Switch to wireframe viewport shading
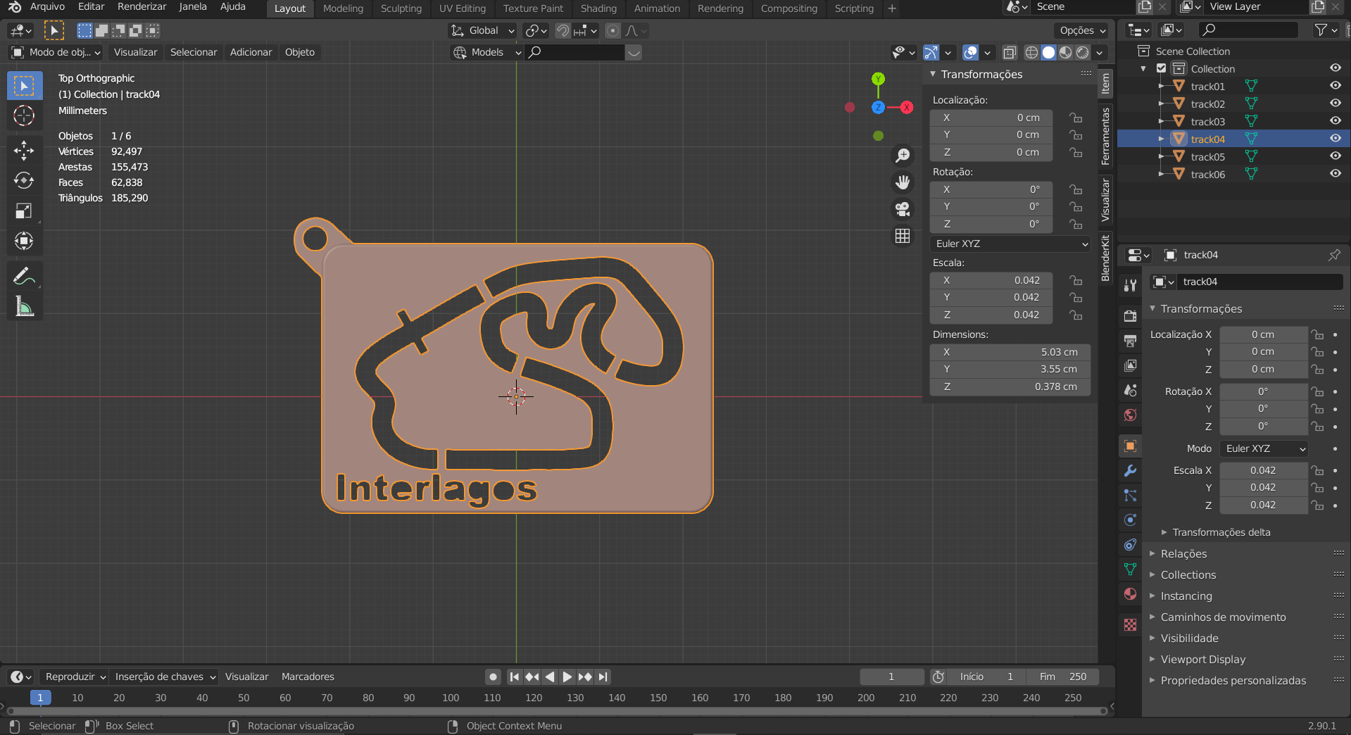The image size is (1351, 735). click(1031, 52)
